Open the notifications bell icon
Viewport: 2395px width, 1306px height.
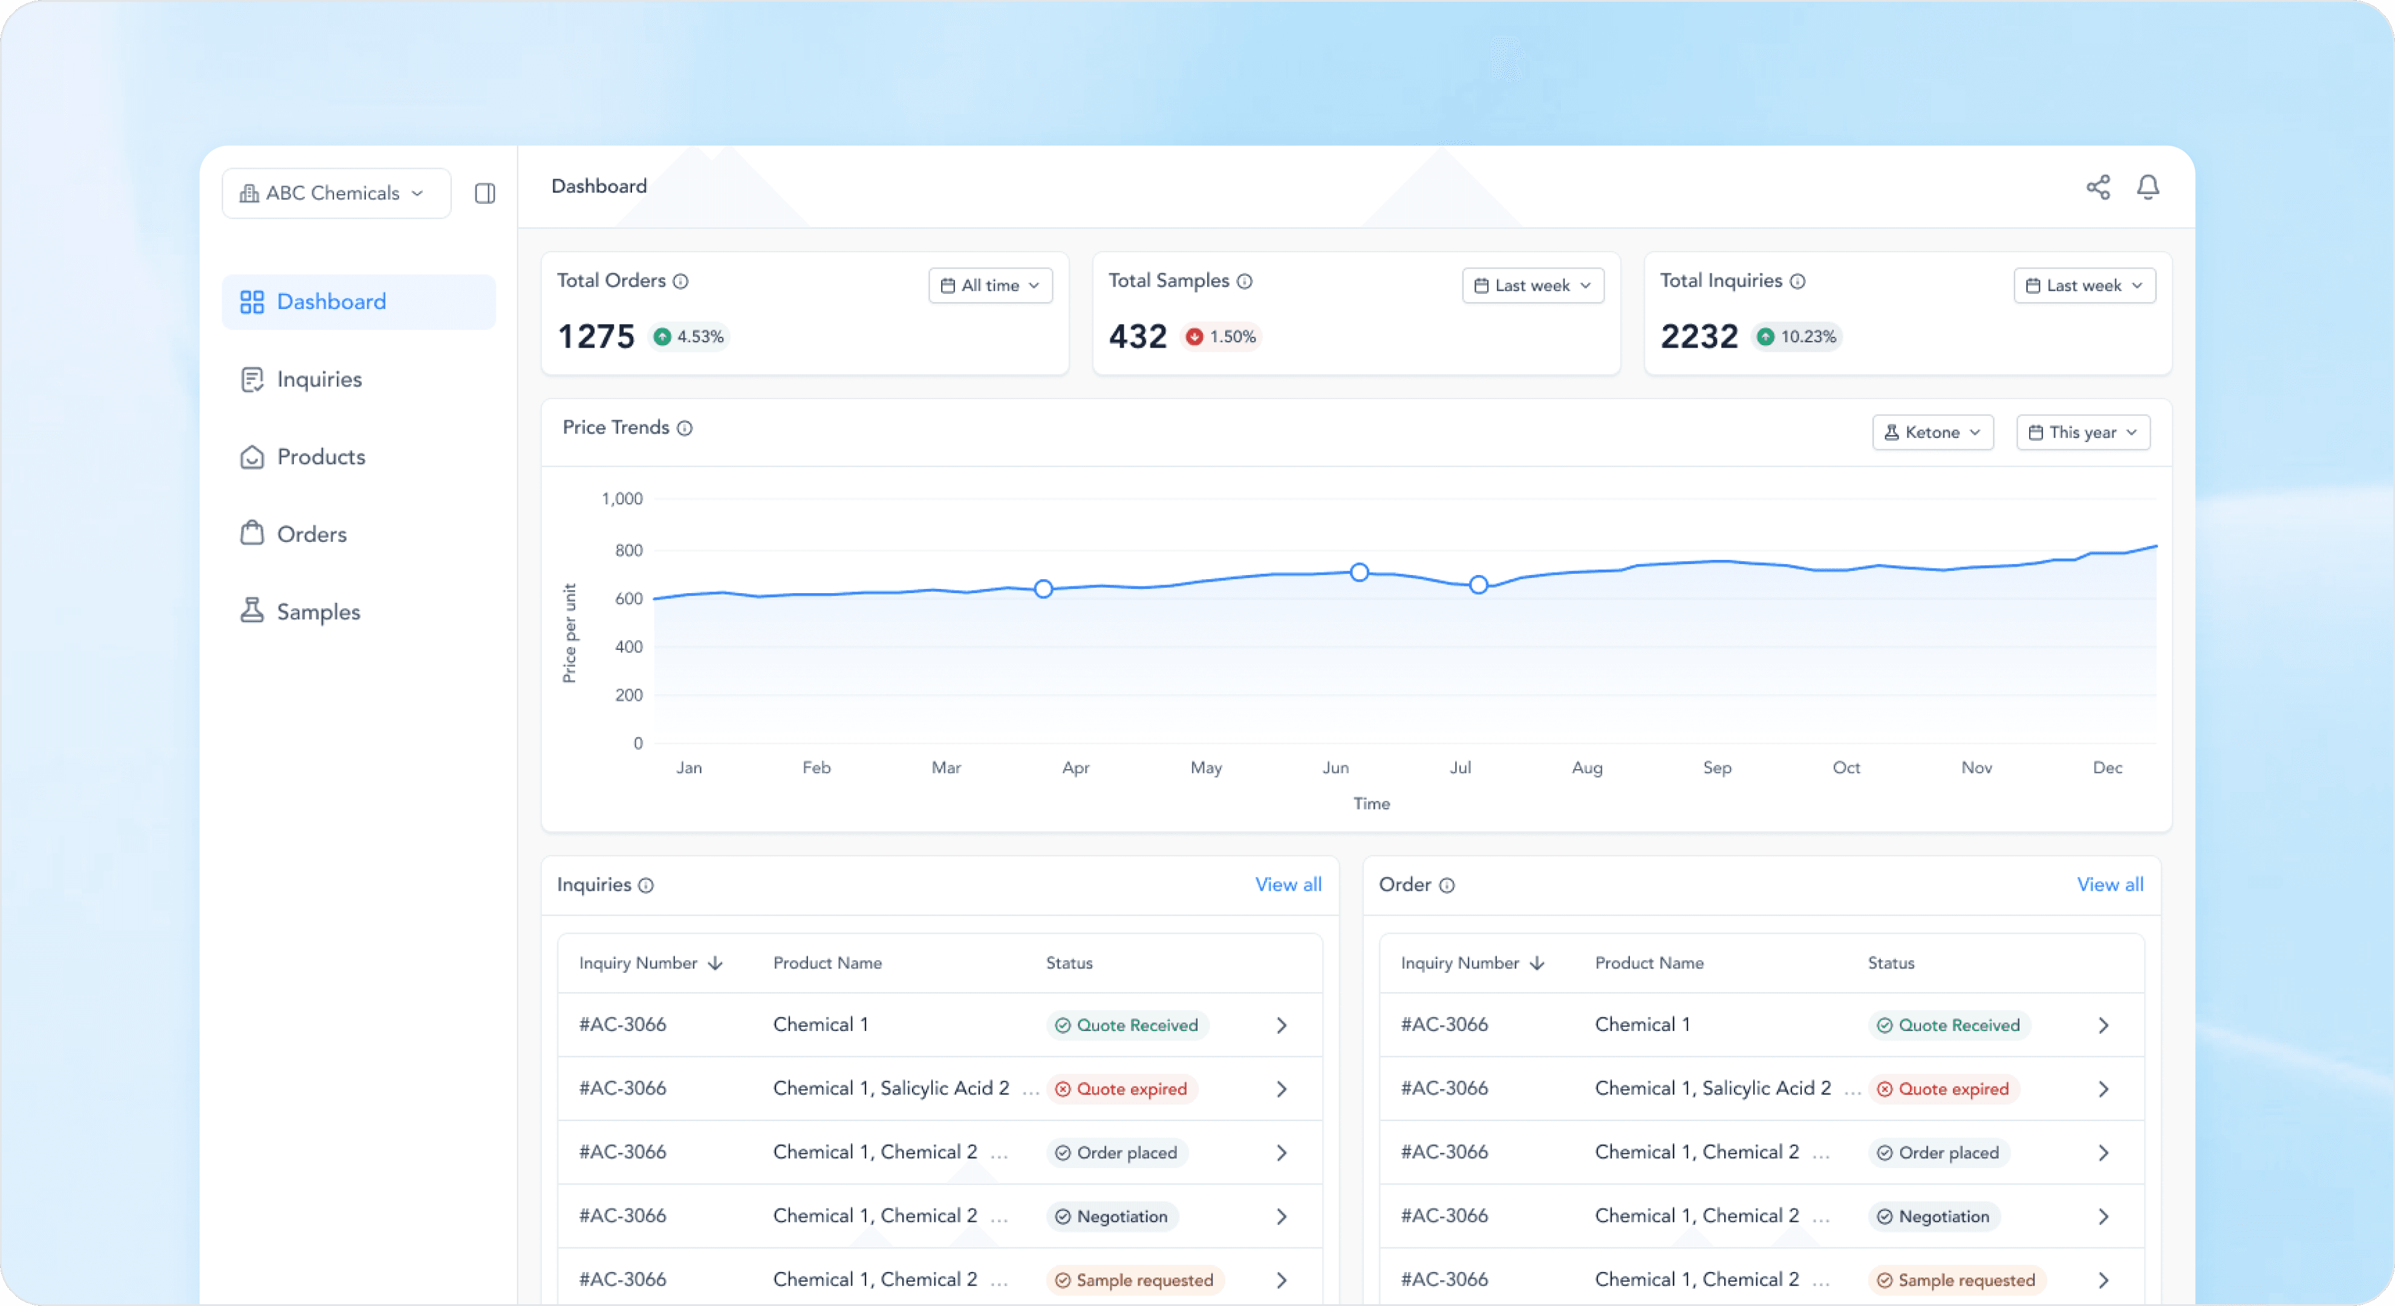(2148, 187)
